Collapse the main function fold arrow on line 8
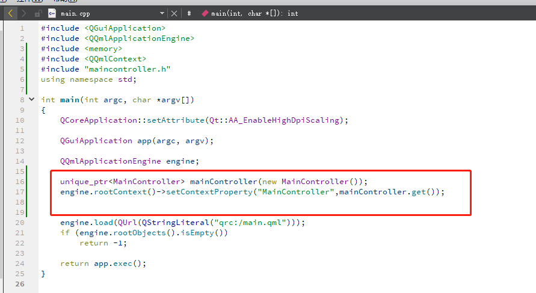This screenshot has width=536, height=293. [31, 99]
